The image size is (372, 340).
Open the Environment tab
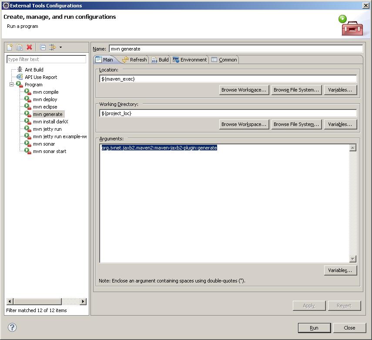(x=190, y=60)
